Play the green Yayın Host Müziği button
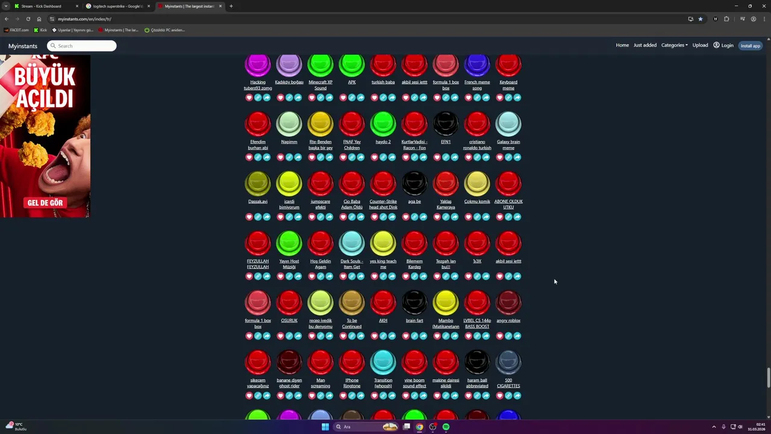 [x=289, y=243]
